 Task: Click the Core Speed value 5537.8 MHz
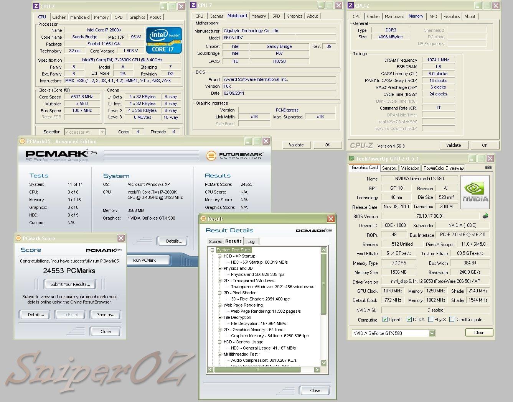coord(82,97)
